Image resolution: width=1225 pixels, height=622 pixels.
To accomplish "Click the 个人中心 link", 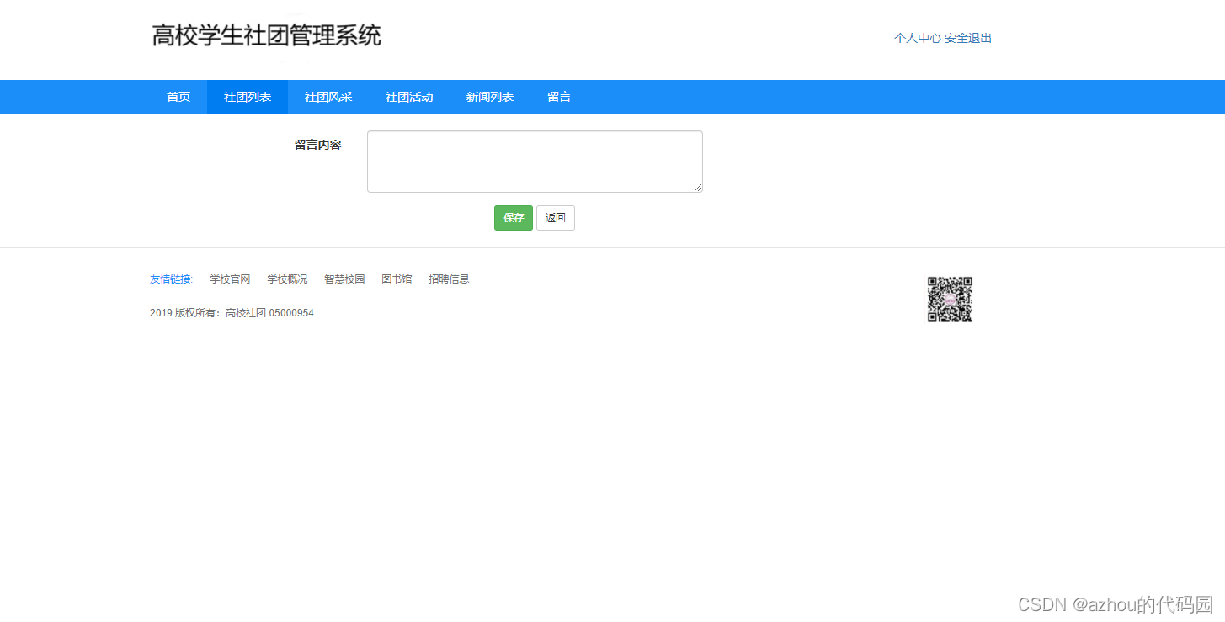I will 918,38.
